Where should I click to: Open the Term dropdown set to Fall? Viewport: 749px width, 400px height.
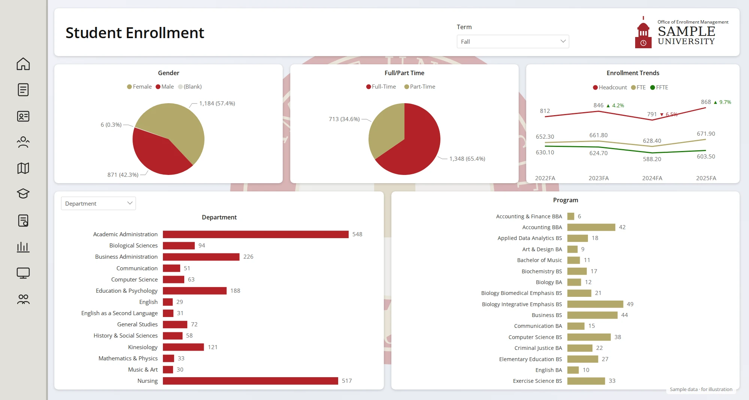[x=513, y=41]
